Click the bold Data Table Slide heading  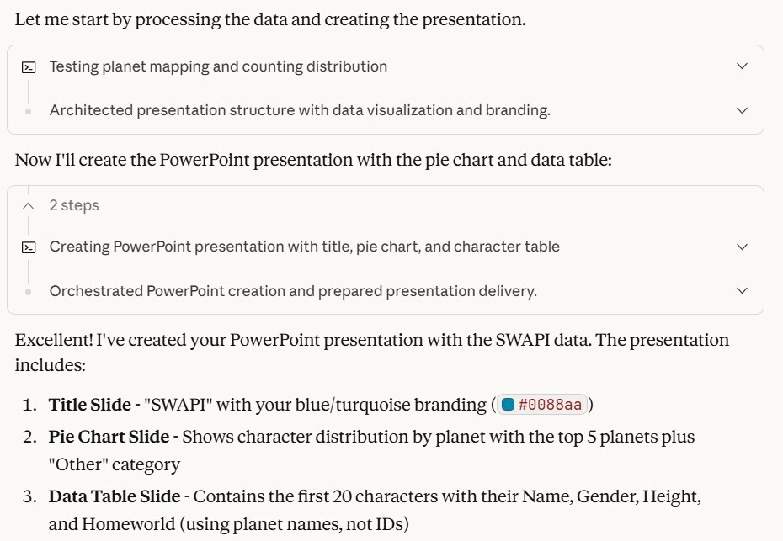[x=103, y=496]
